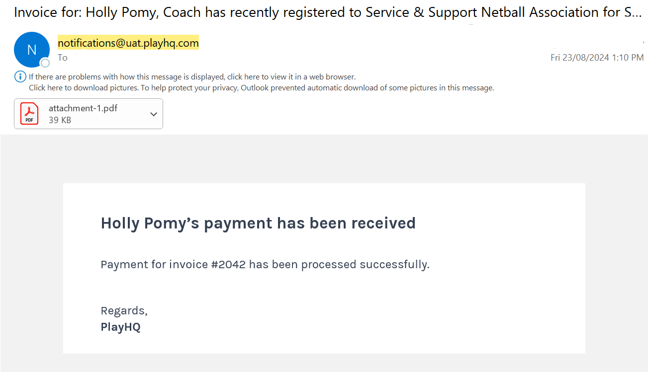Viewport: 651px width, 372px height.
Task: Click the 39 KB attachment size text
Action: [60, 120]
